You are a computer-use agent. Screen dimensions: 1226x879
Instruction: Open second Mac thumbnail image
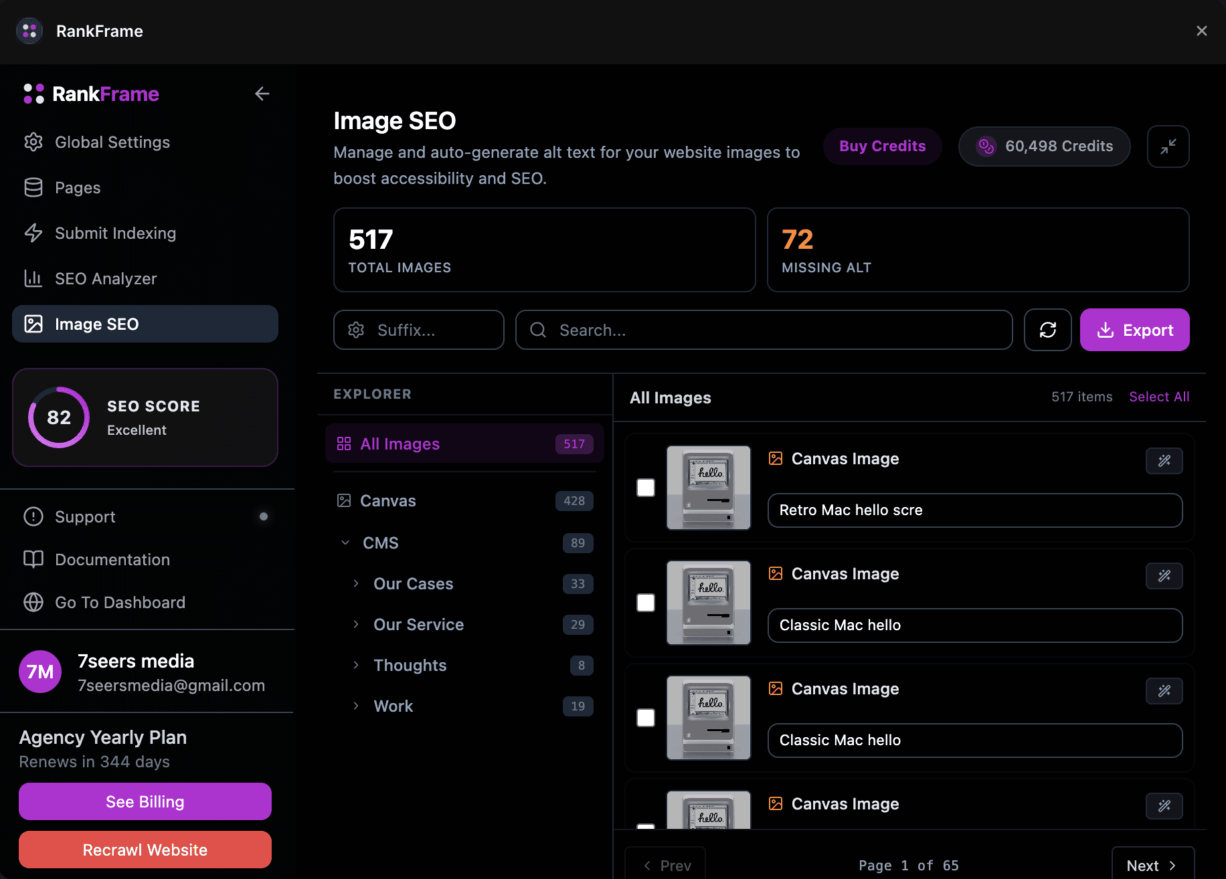(709, 603)
